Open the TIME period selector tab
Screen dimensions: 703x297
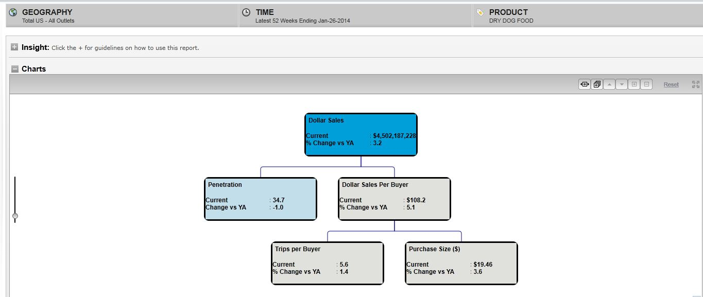(x=355, y=16)
